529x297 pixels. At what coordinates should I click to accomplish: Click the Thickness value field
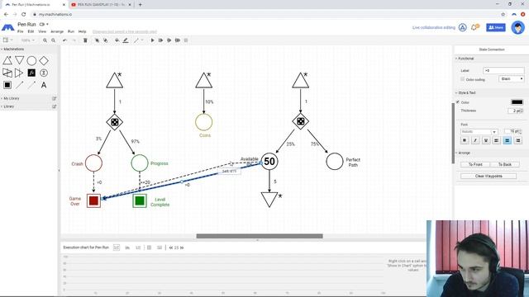tap(516, 111)
